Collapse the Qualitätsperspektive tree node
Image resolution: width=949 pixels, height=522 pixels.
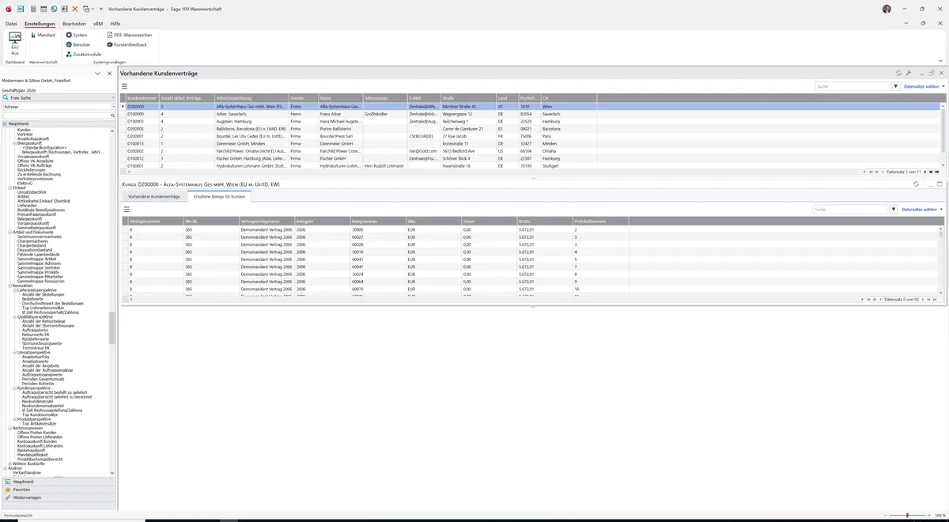point(15,316)
